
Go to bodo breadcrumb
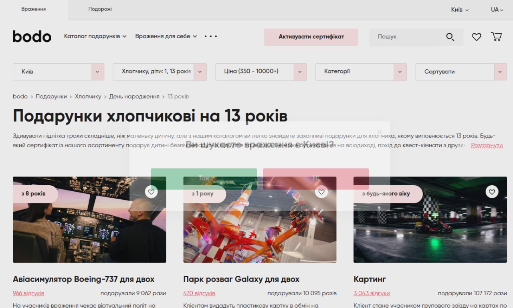click(x=20, y=97)
